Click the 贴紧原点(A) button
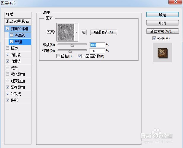 (104, 32)
